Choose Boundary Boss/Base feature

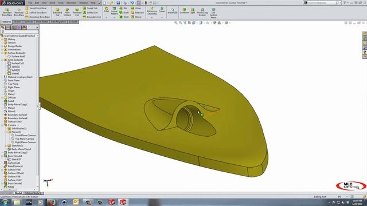pos(37,17)
